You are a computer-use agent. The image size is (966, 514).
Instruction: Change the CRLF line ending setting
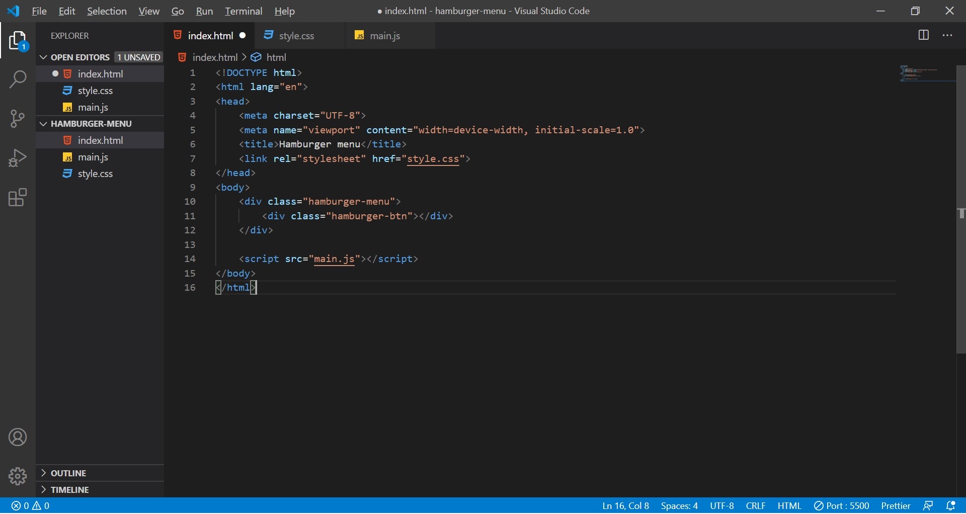click(x=756, y=506)
